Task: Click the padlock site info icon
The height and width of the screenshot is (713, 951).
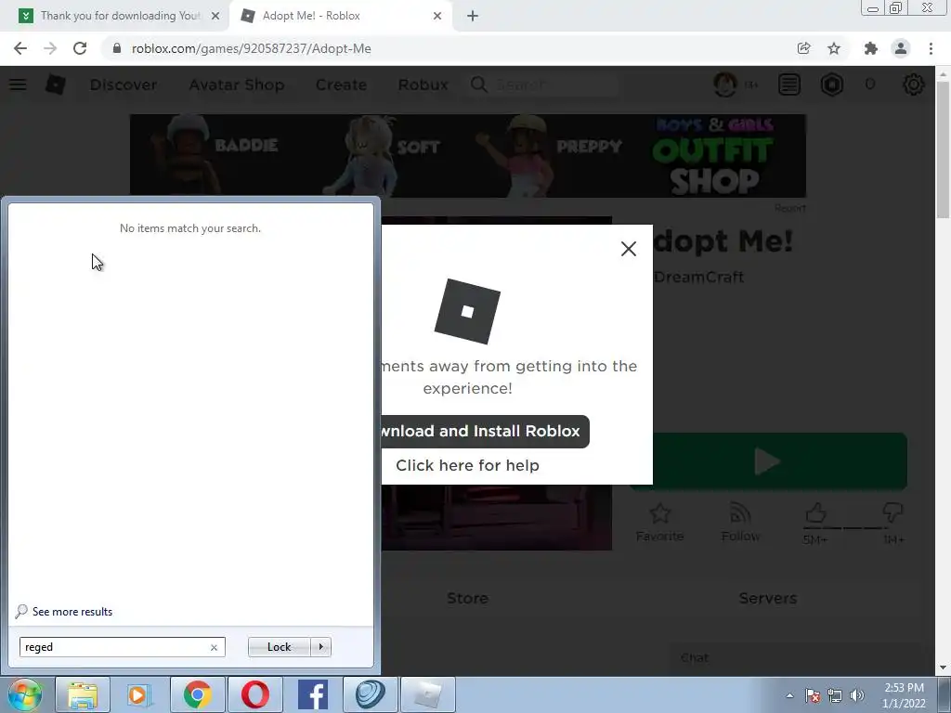Action: click(x=117, y=48)
